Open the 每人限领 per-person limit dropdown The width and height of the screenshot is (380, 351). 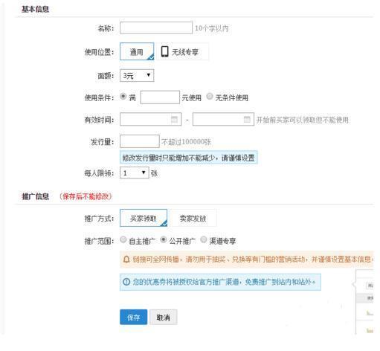(x=135, y=173)
